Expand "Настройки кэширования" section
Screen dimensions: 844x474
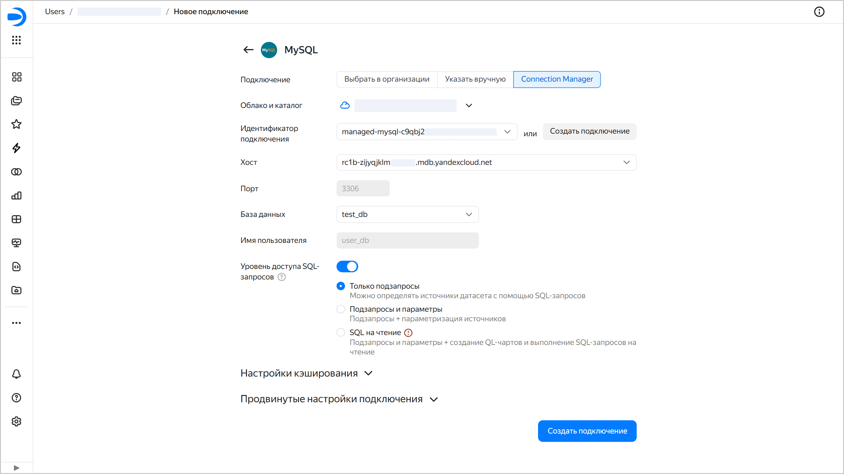point(306,373)
